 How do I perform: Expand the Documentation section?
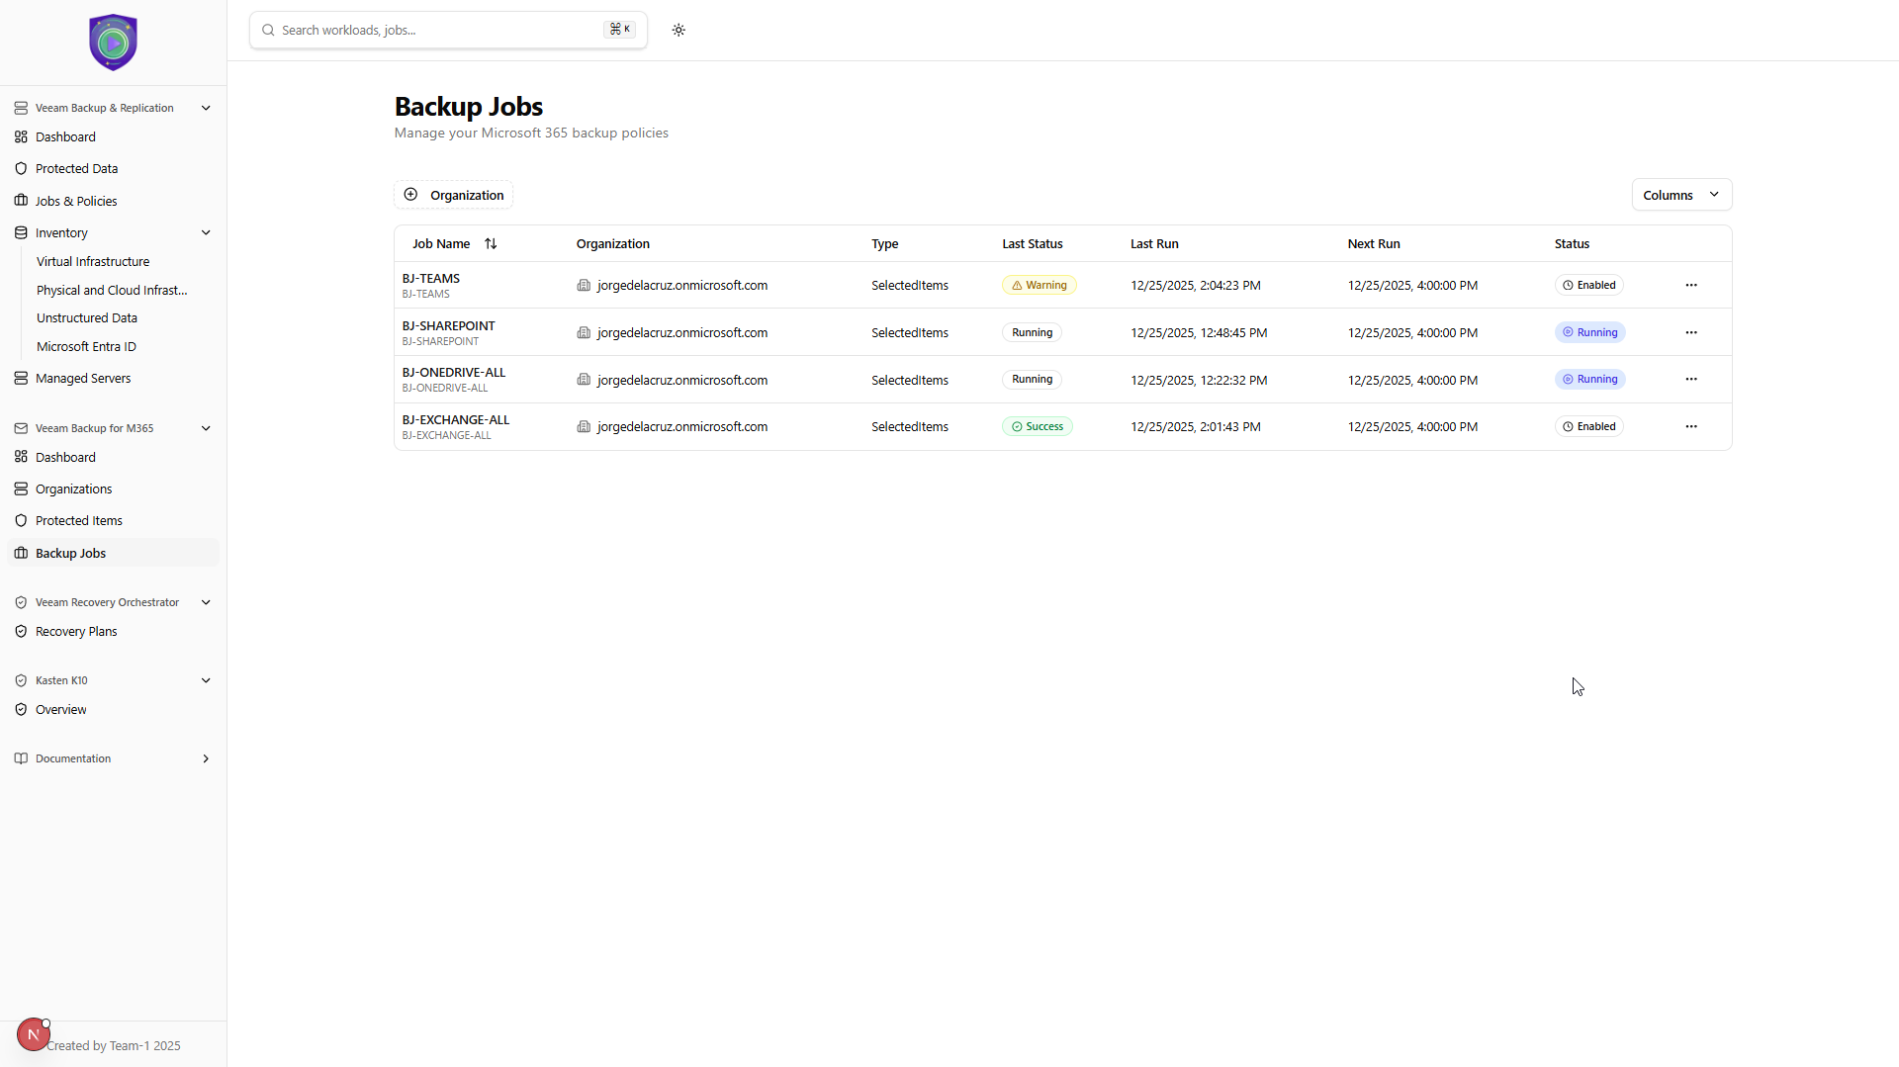point(206,758)
